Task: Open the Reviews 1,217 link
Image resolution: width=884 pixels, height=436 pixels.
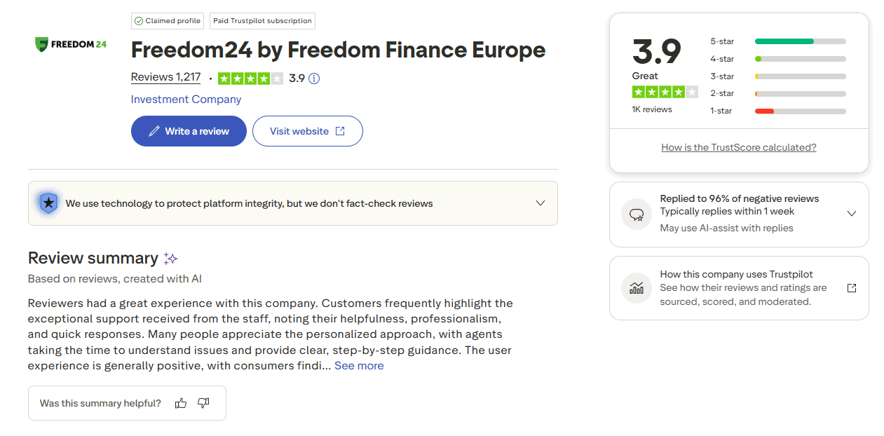Action: [x=165, y=77]
